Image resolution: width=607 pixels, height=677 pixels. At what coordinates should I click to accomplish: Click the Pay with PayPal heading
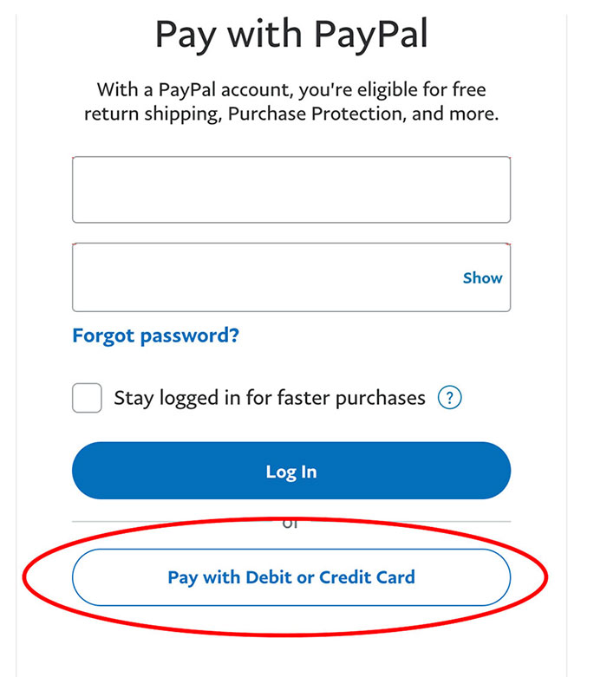(x=291, y=35)
